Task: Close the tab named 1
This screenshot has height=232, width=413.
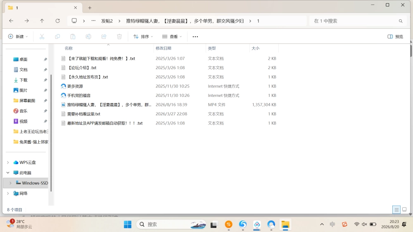Action: point(76,7)
